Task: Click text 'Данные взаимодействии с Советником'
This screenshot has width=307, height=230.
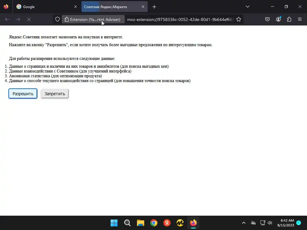Action: [x=44, y=71]
